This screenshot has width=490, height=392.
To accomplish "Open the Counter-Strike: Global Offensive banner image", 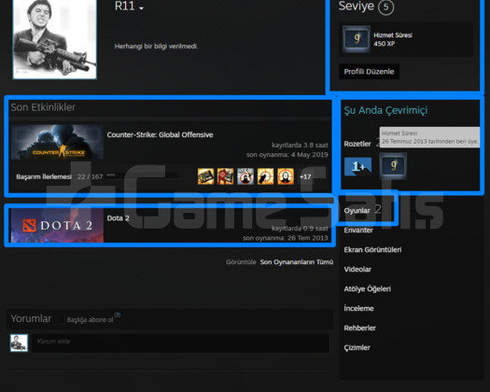I will [x=57, y=142].
